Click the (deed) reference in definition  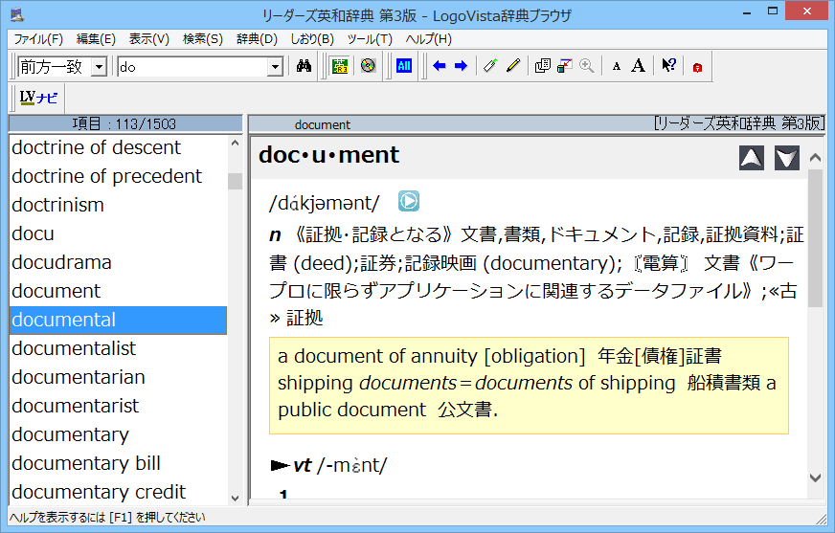pos(322,263)
